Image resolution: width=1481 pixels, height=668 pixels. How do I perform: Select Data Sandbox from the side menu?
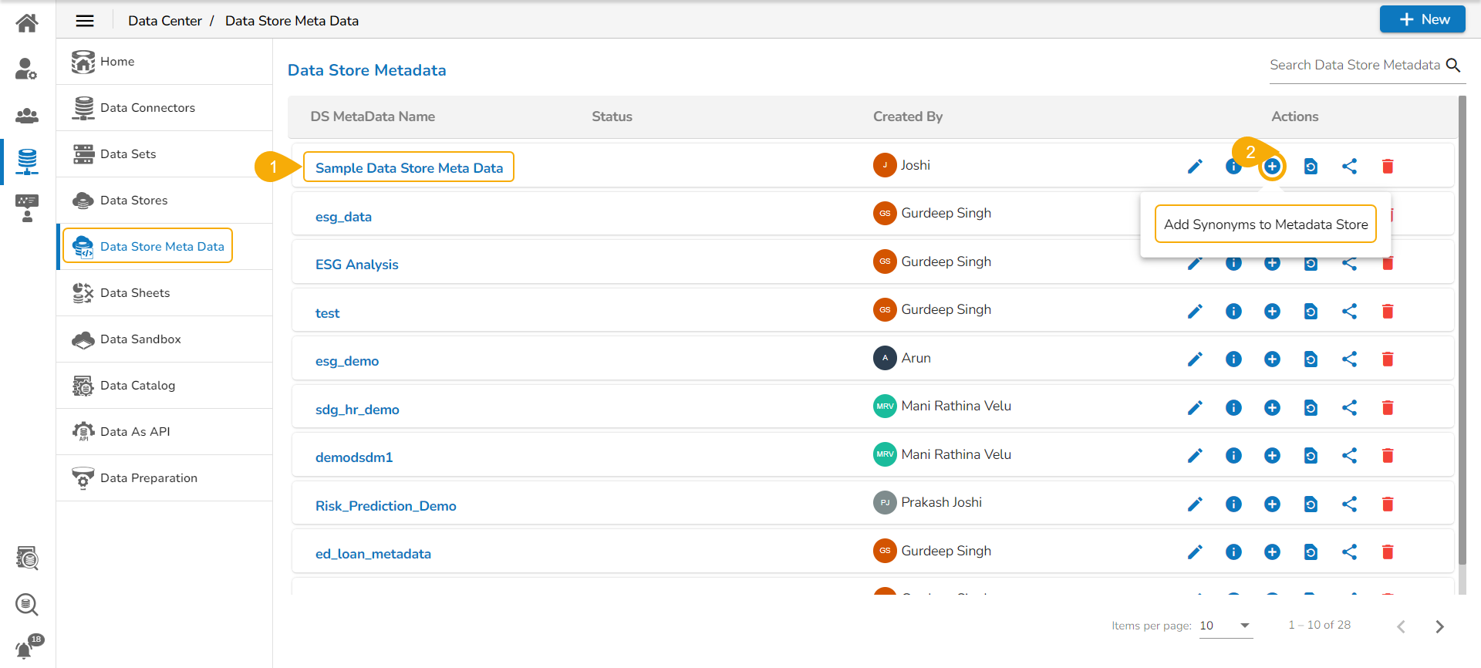[140, 339]
